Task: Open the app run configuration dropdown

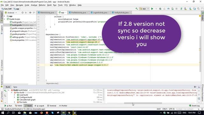Action: point(144,9)
